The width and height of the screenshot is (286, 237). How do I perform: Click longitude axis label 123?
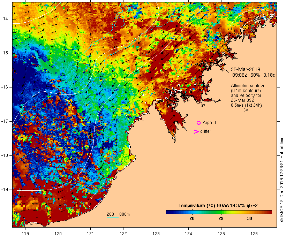tap(156, 234)
